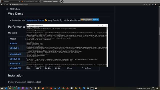The height and width of the screenshot is (90, 160).
Task: Open PowerPoint from the taskbar
Action: [43, 88]
